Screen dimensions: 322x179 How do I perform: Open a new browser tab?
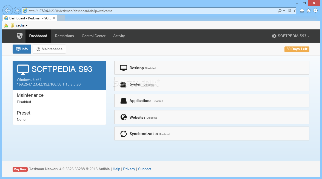61,18
